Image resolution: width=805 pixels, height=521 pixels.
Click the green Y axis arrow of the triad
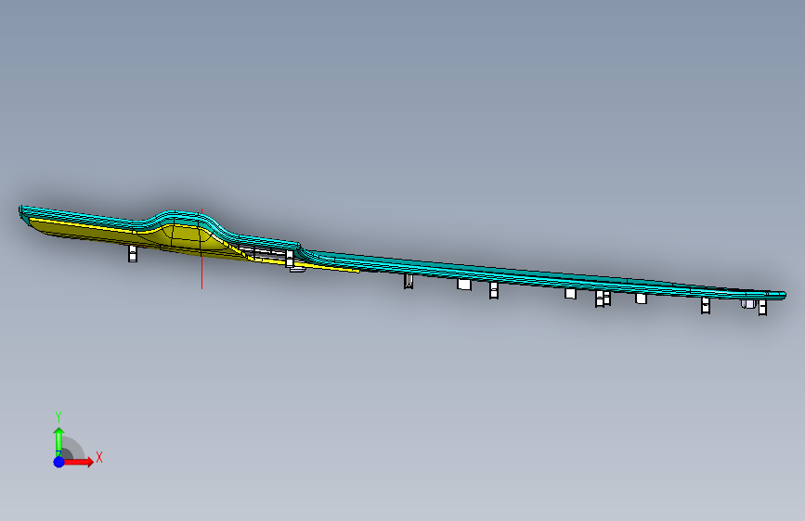(59, 441)
